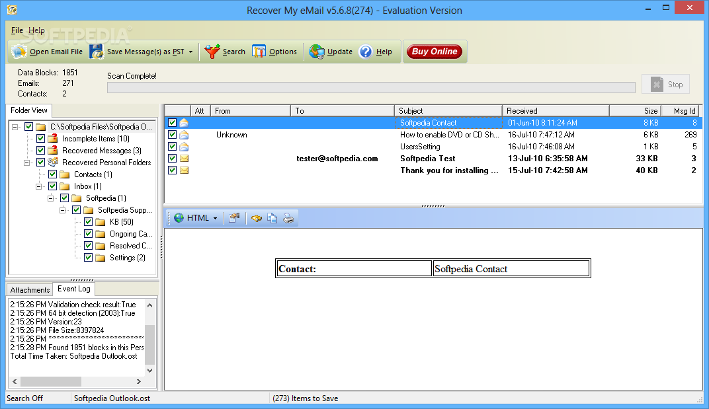This screenshot has width=709, height=409.
Task: Collapse the Inbox (1) tree node
Action: coord(39,186)
